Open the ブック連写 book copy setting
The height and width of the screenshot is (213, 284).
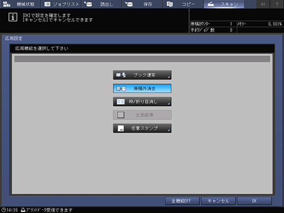click(x=142, y=75)
